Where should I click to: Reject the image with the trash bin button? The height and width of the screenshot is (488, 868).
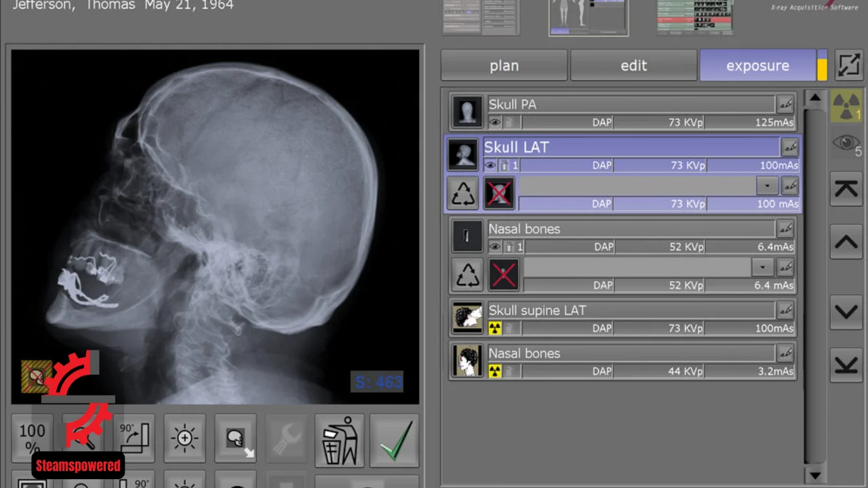[339, 441]
